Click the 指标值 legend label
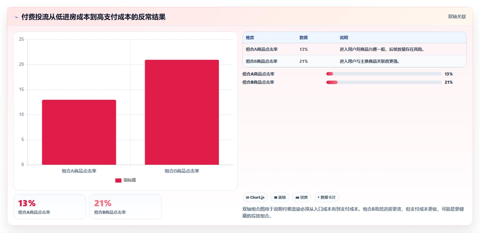This screenshot has width=480, height=233. [130, 180]
